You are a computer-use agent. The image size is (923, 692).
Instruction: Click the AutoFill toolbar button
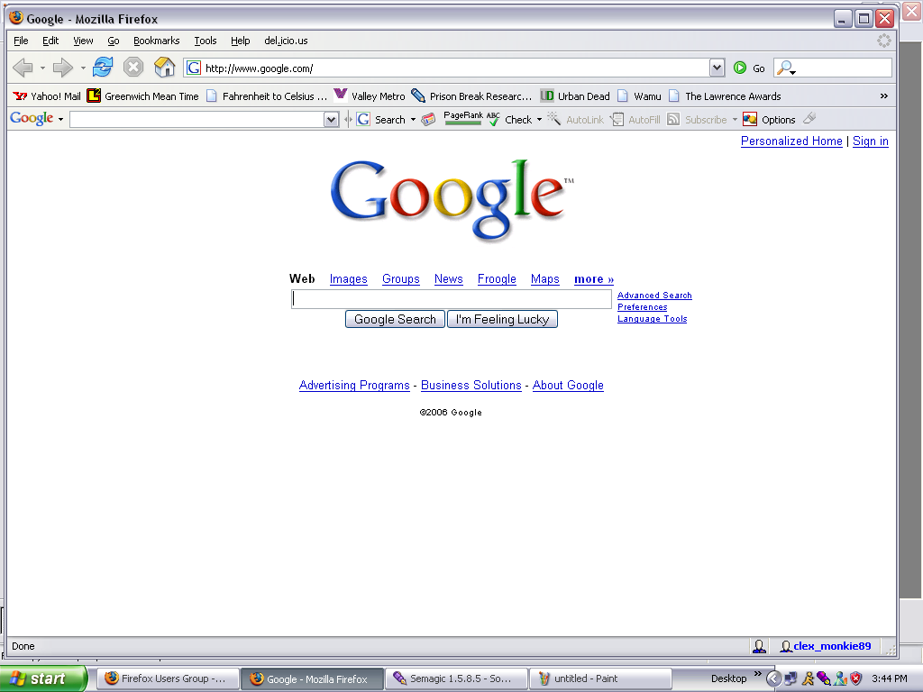click(x=635, y=120)
